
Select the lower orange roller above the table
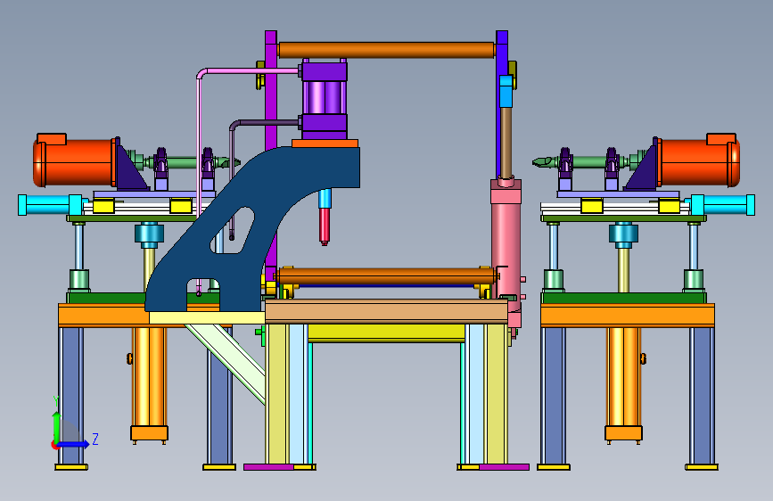click(386, 275)
